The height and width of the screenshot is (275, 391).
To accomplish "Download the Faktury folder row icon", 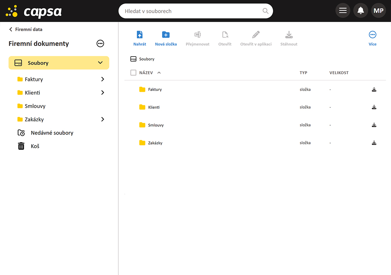I will (374, 89).
